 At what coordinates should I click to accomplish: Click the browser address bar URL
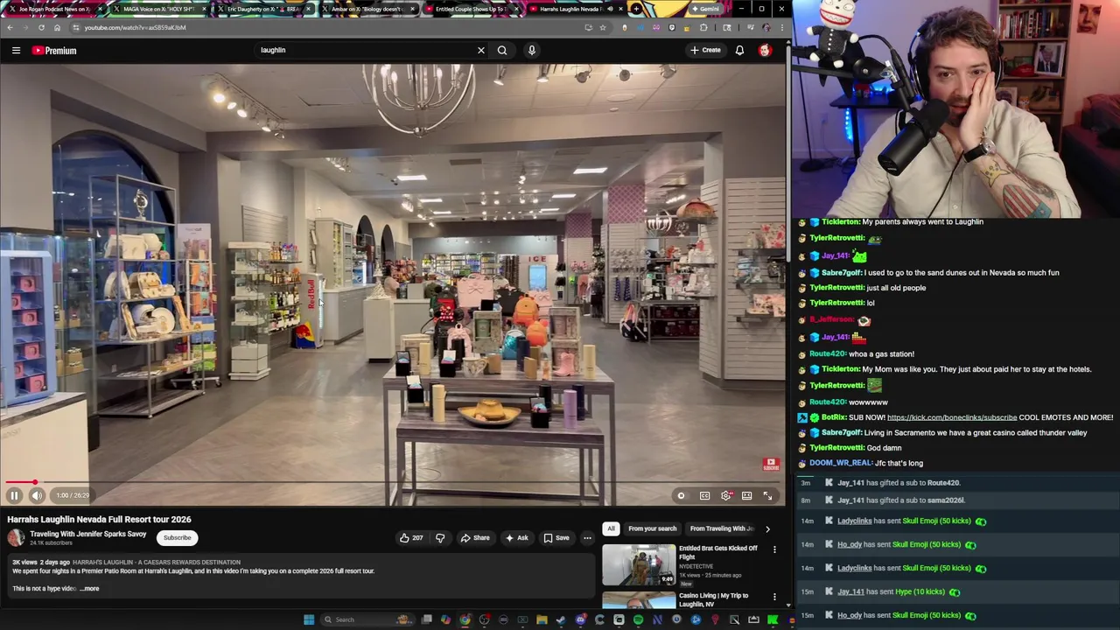(135, 27)
